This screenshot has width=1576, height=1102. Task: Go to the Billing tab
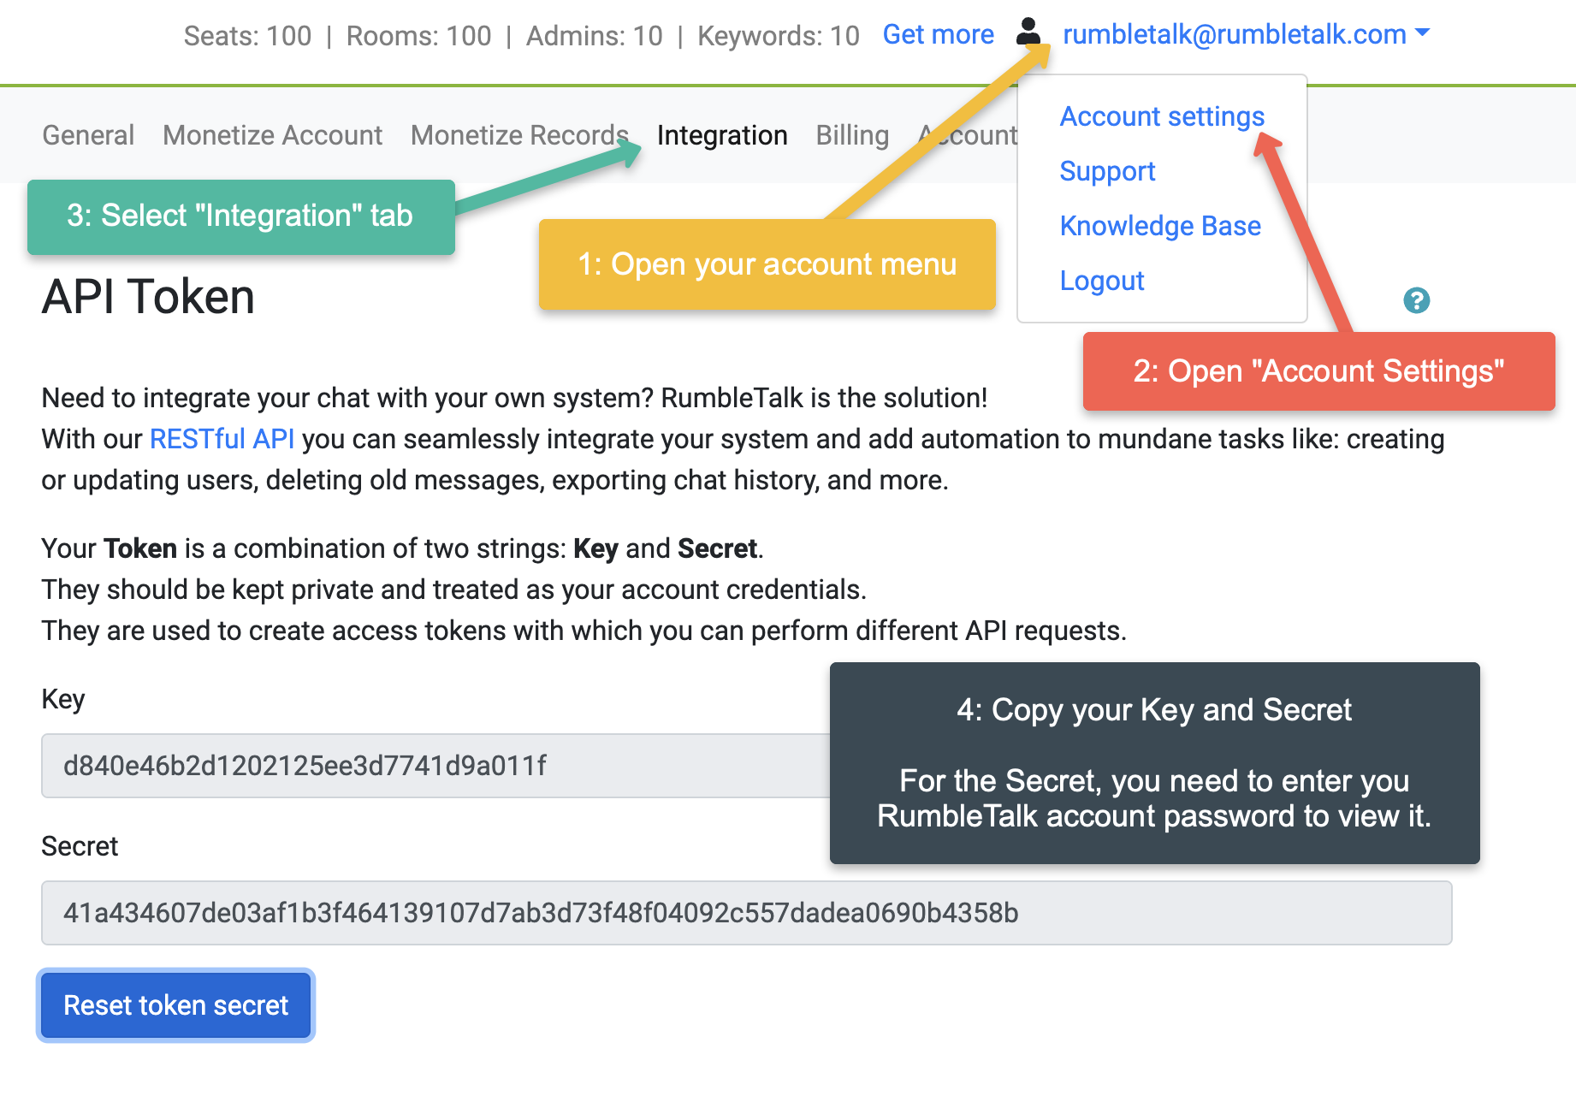click(x=851, y=135)
